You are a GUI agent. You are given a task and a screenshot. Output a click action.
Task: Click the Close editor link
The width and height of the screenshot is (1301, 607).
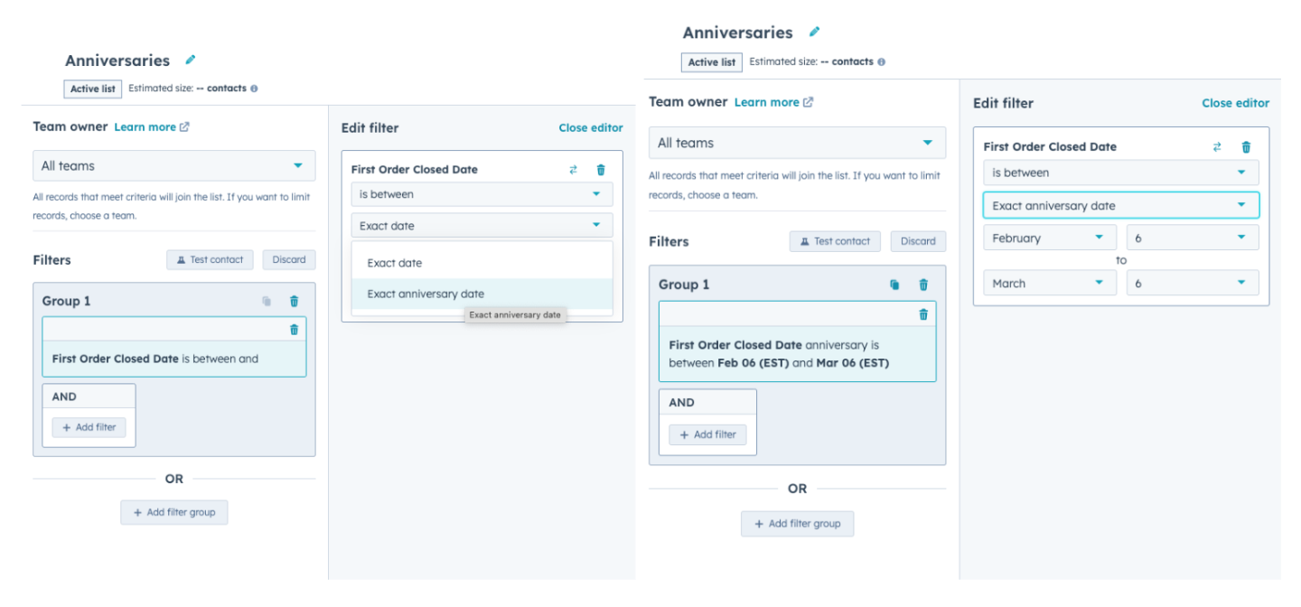(591, 127)
